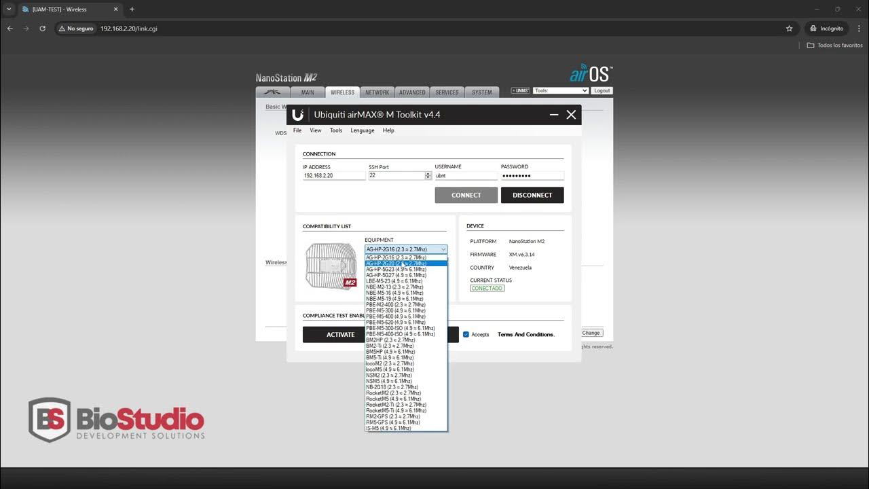The height and width of the screenshot is (489, 869).
Task: Click the UNMS icon in airOS
Action: (x=521, y=90)
